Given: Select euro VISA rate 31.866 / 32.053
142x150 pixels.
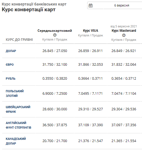Looking at the screenshot, I should [x=90, y=65].
